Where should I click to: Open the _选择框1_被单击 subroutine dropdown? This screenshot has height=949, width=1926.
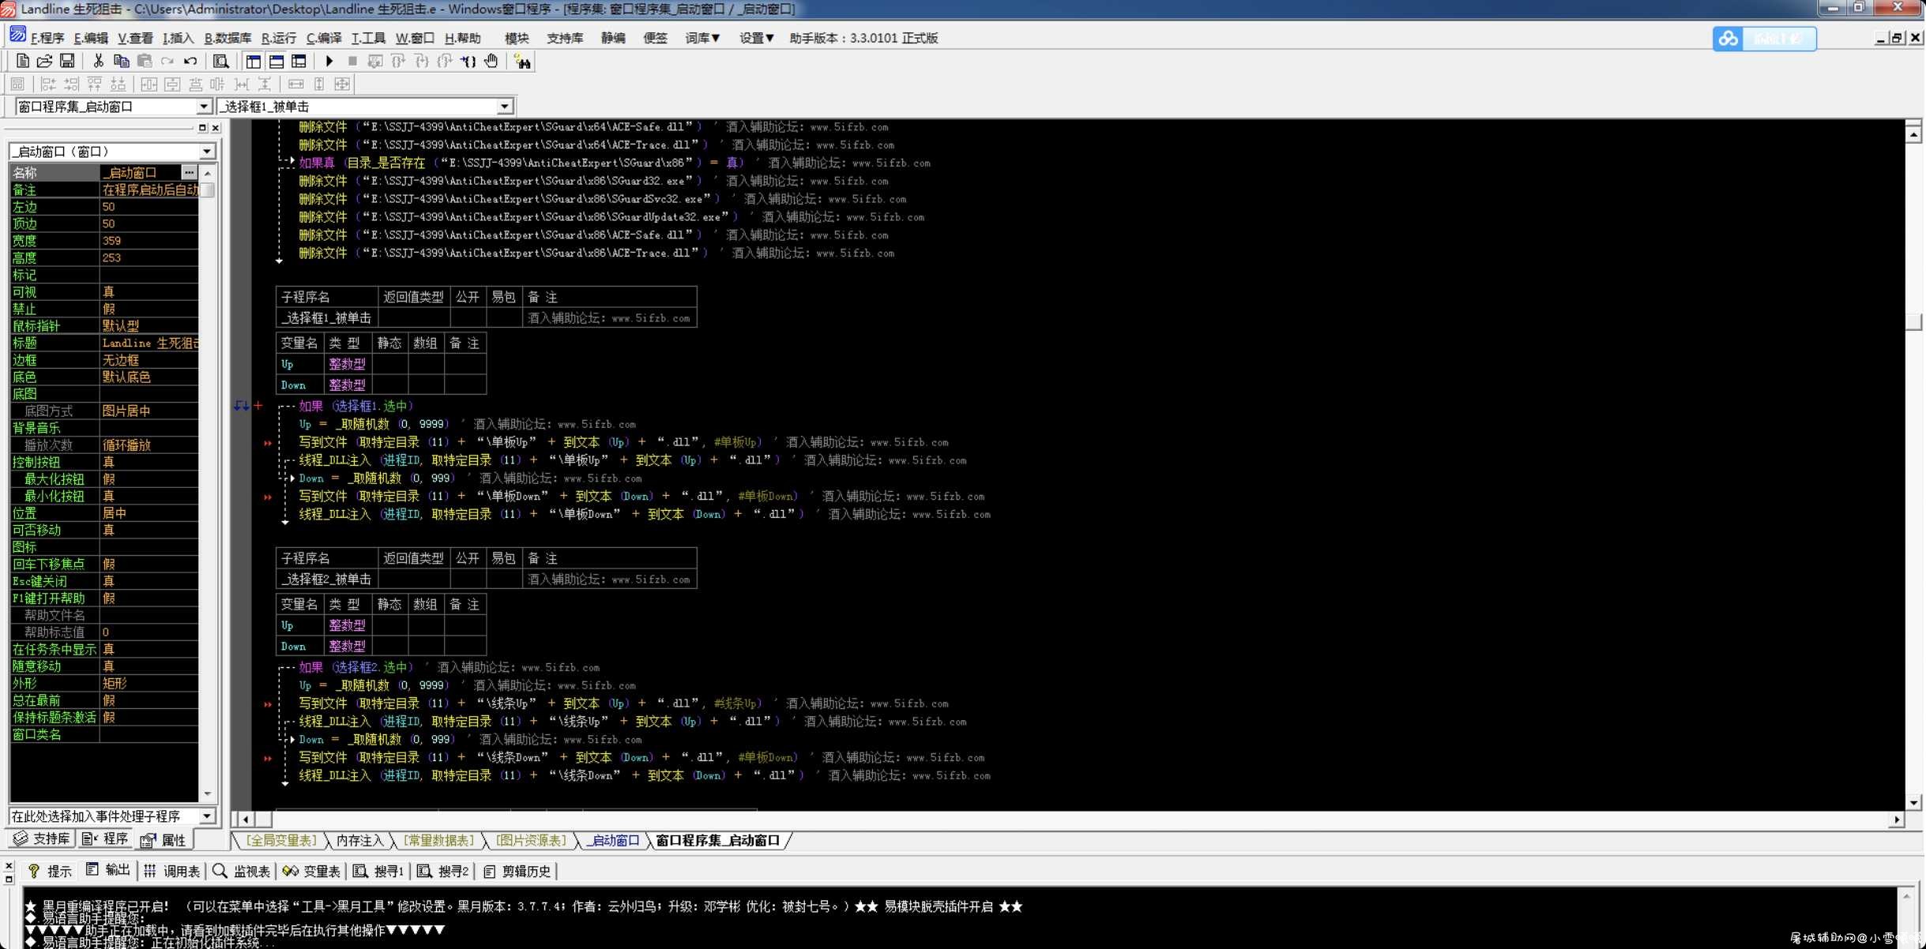tap(505, 106)
